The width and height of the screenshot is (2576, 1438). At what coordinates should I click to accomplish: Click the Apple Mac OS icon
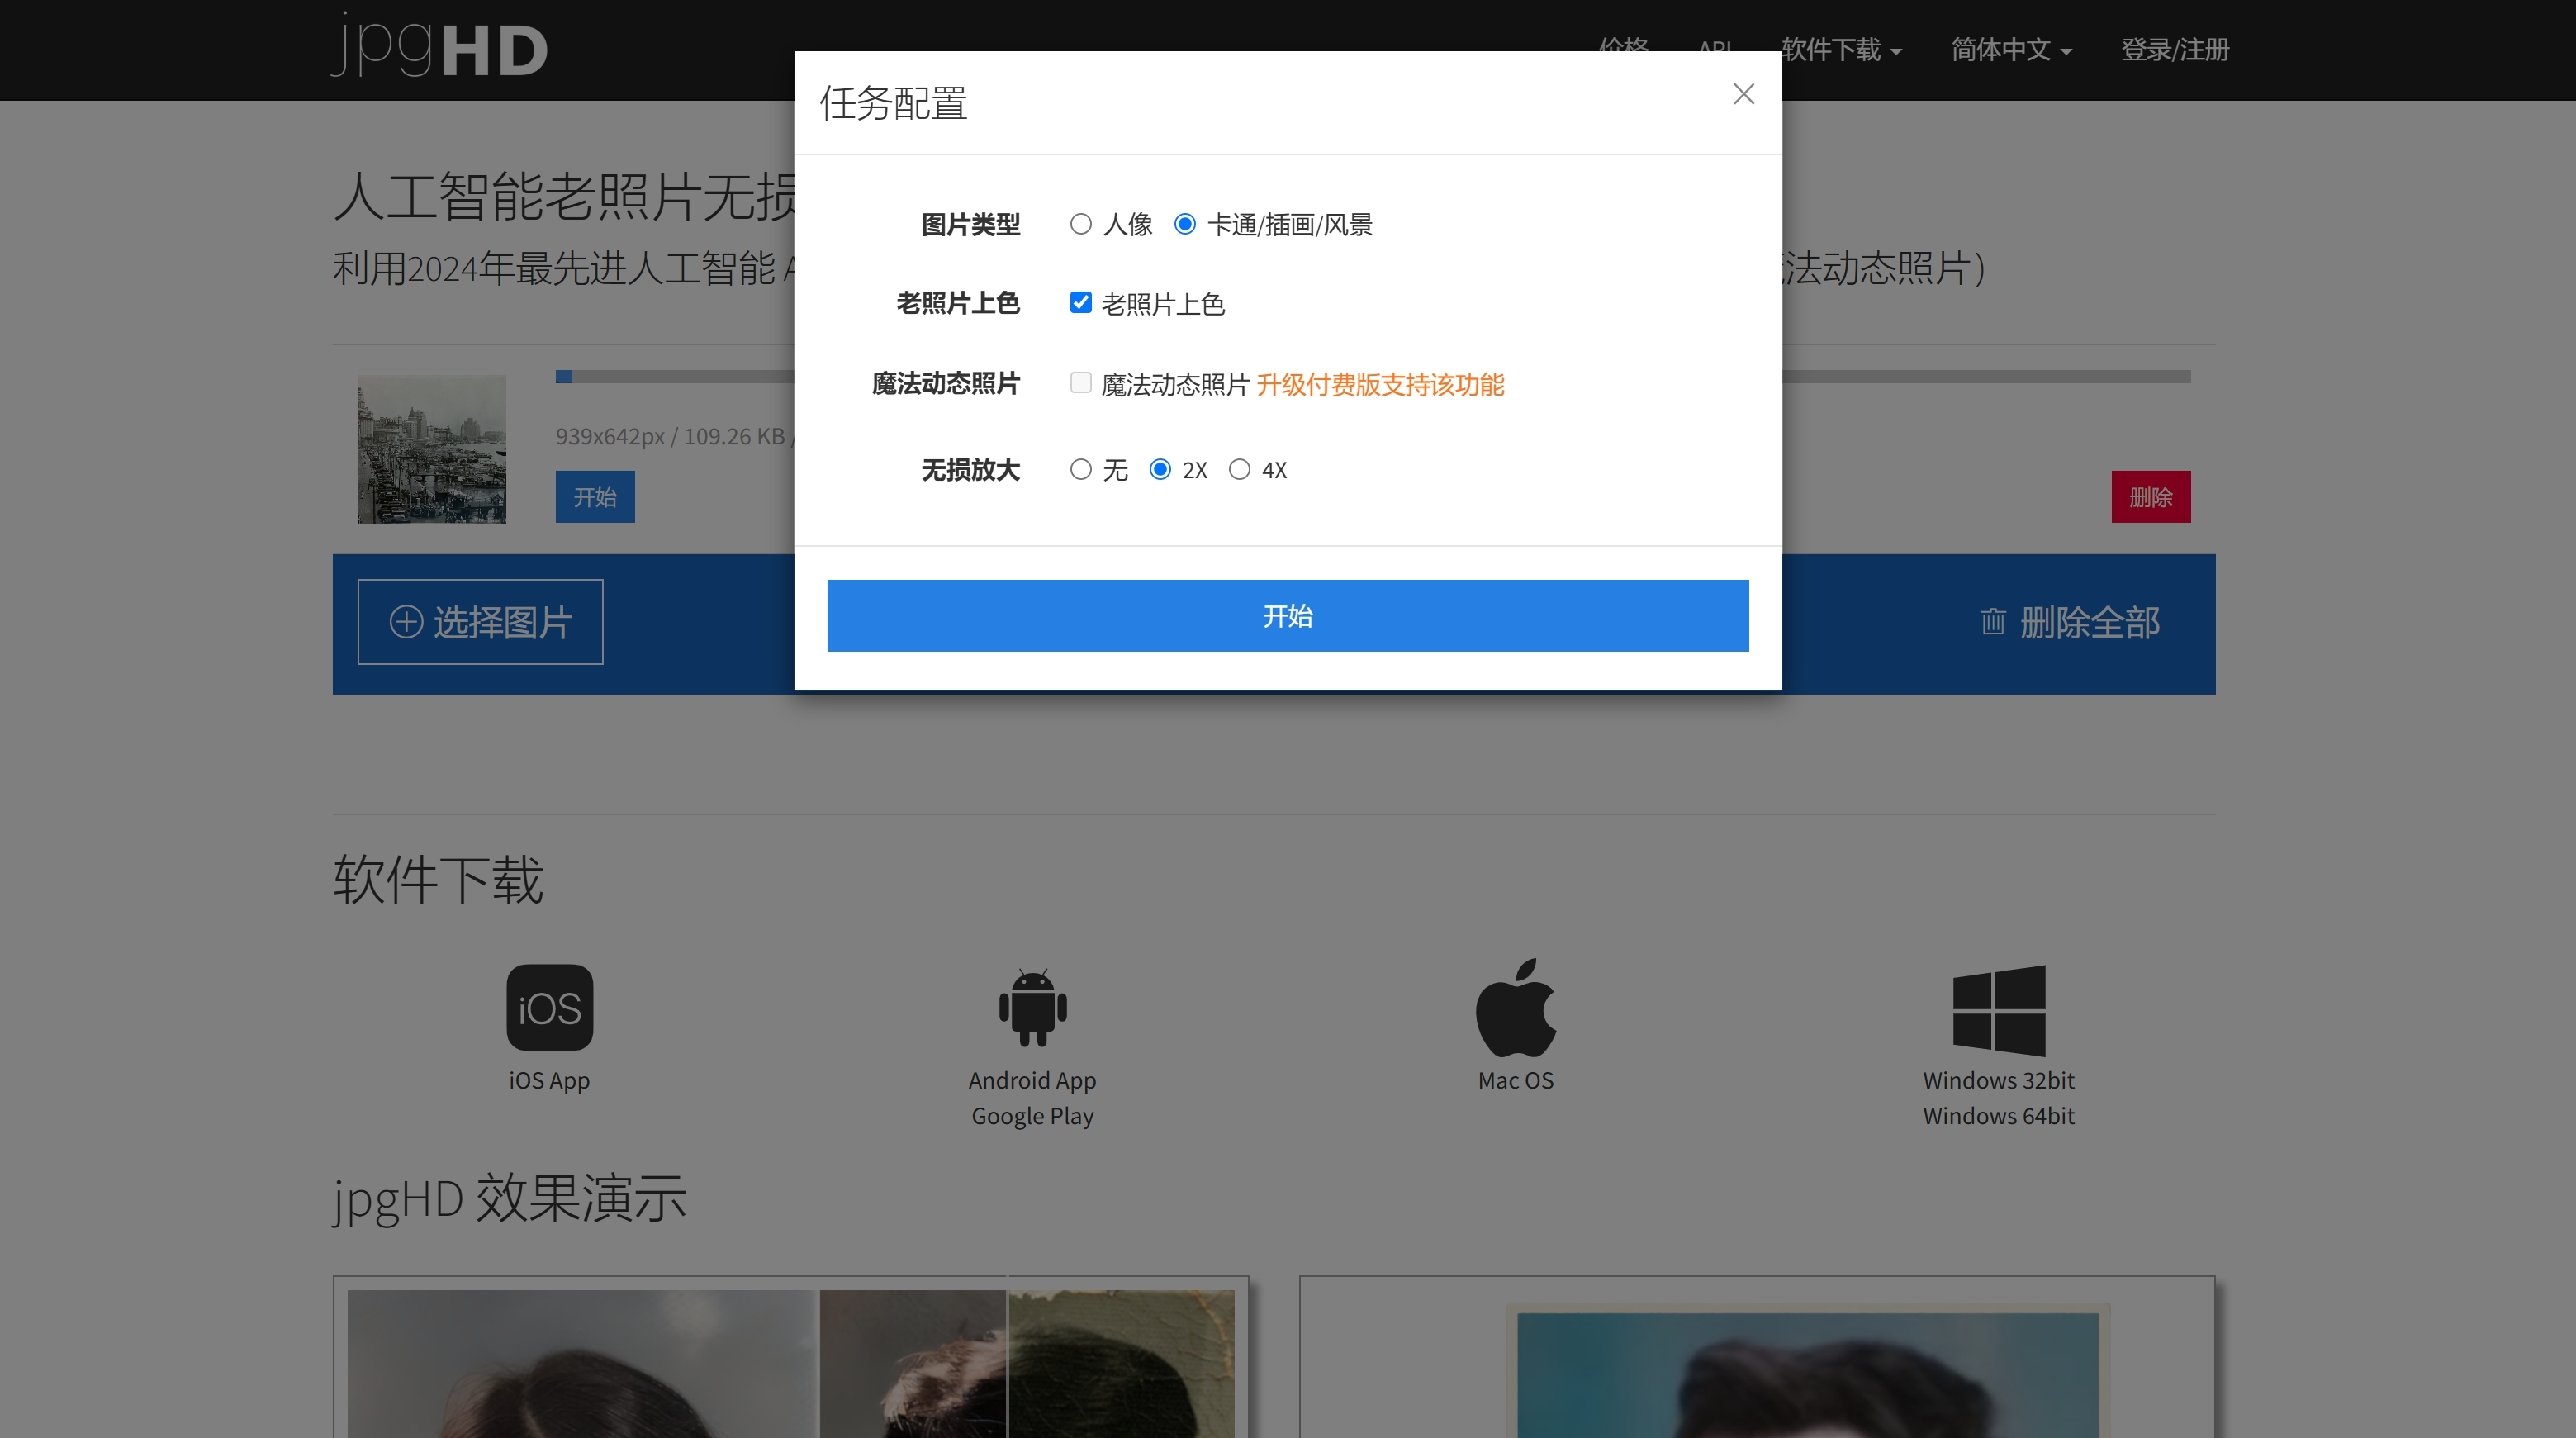pos(1516,1007)
